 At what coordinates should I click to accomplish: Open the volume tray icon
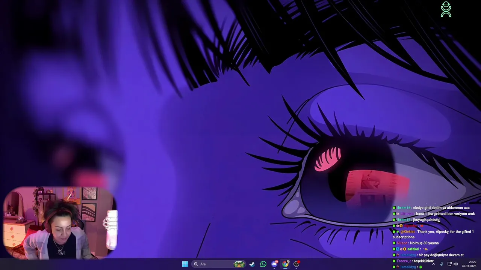click(x=456, y=264)
